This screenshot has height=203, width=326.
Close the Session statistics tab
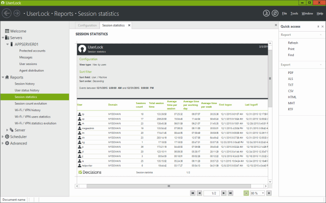point(129,25)
